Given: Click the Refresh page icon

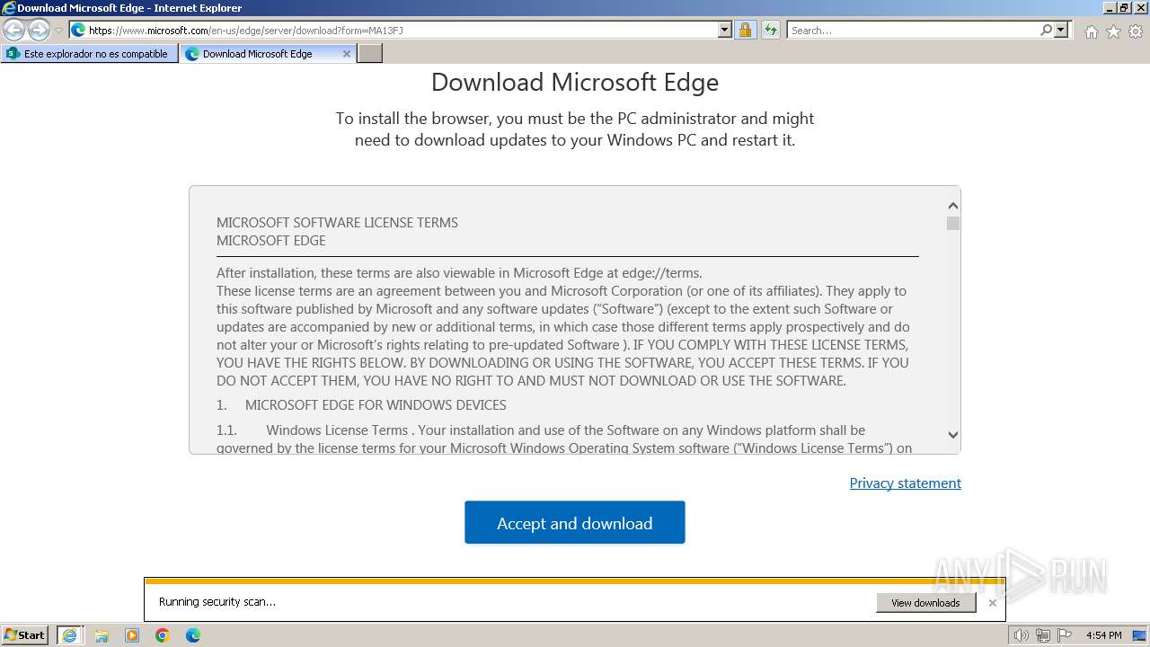Looking at the screenshot, I should point(770,30).
